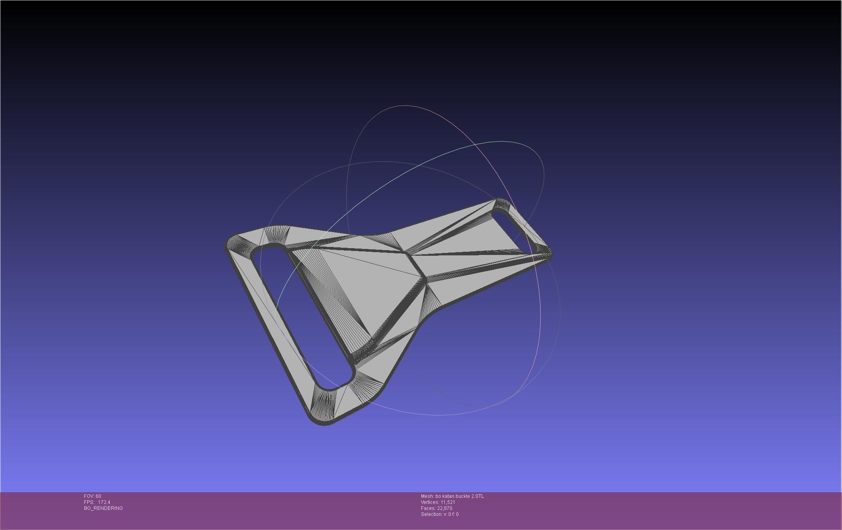Click the Faces: 22,870 count
Image resolution: width=842 pixels, height=530 pixels.
point(436,508)
